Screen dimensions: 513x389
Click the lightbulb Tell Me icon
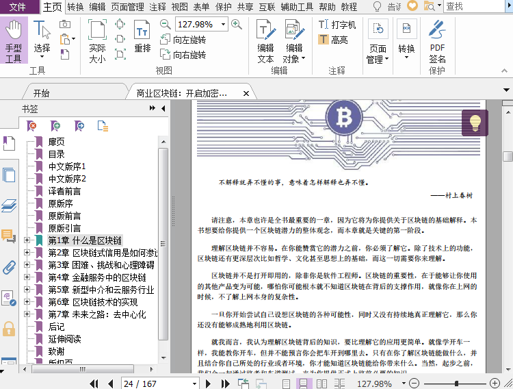[377, 7]
